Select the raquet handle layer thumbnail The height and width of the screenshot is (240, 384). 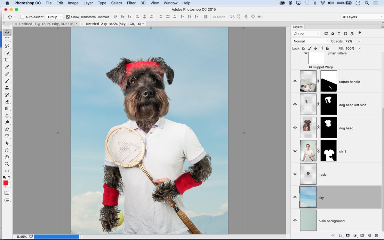click(x=308, y=81)
